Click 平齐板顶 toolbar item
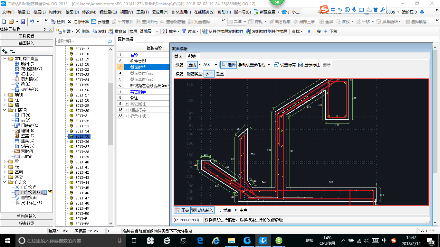The height and width of the screenshot is (247, 440). [122, 22]
